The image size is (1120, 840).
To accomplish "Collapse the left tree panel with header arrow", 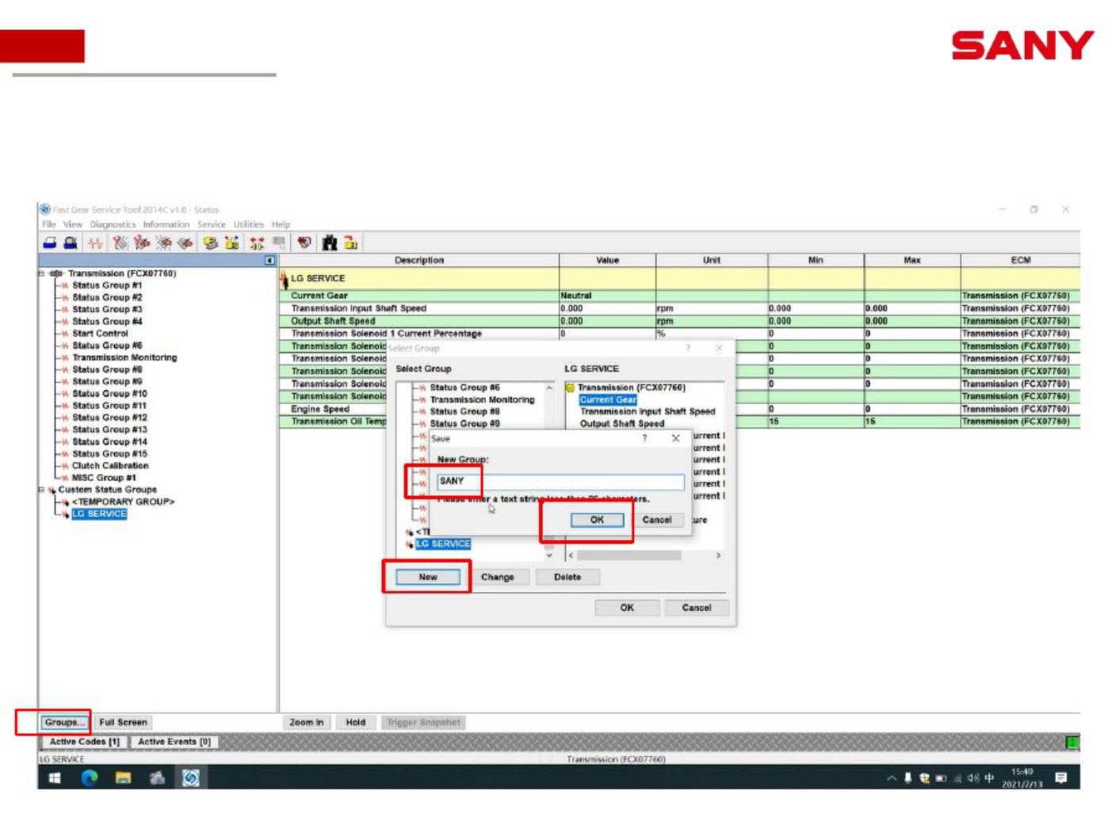I will point(269,260).
